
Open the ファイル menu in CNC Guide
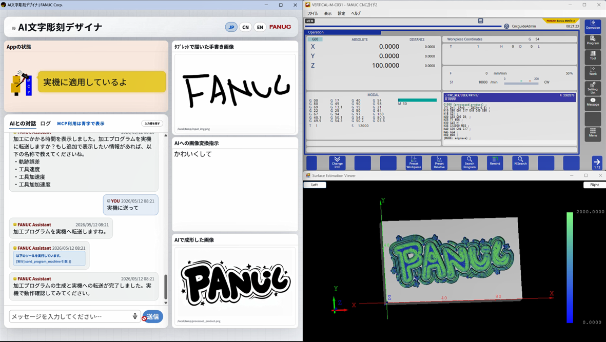tap(312, 13)
